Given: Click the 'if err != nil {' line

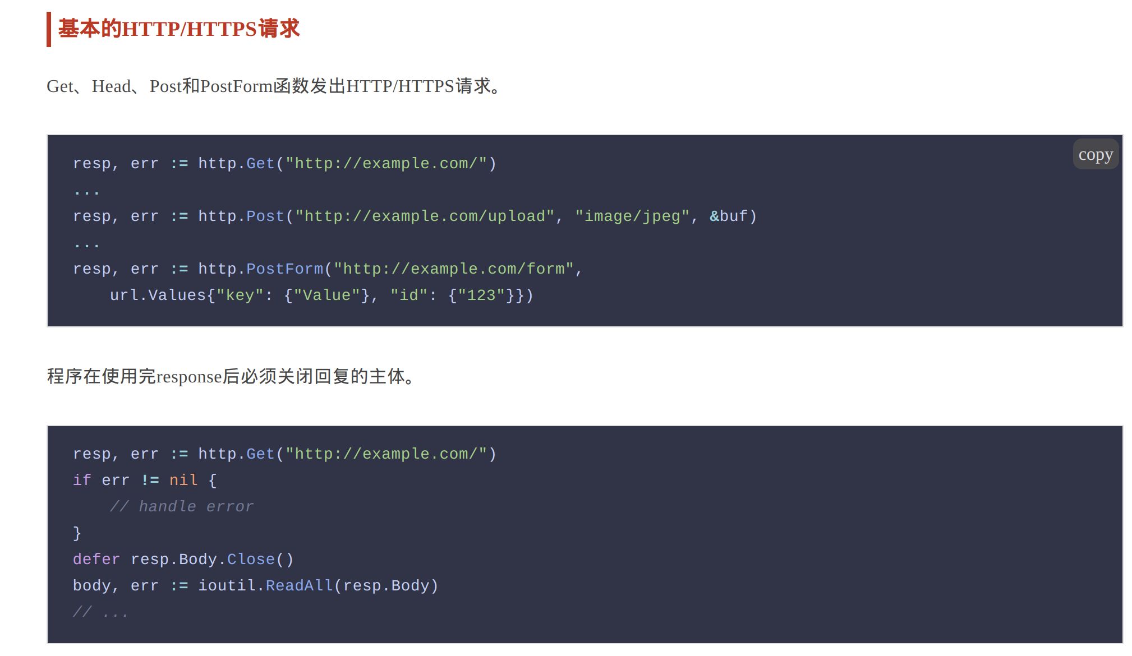Looking at the screenshot, I should coord(145,481).
